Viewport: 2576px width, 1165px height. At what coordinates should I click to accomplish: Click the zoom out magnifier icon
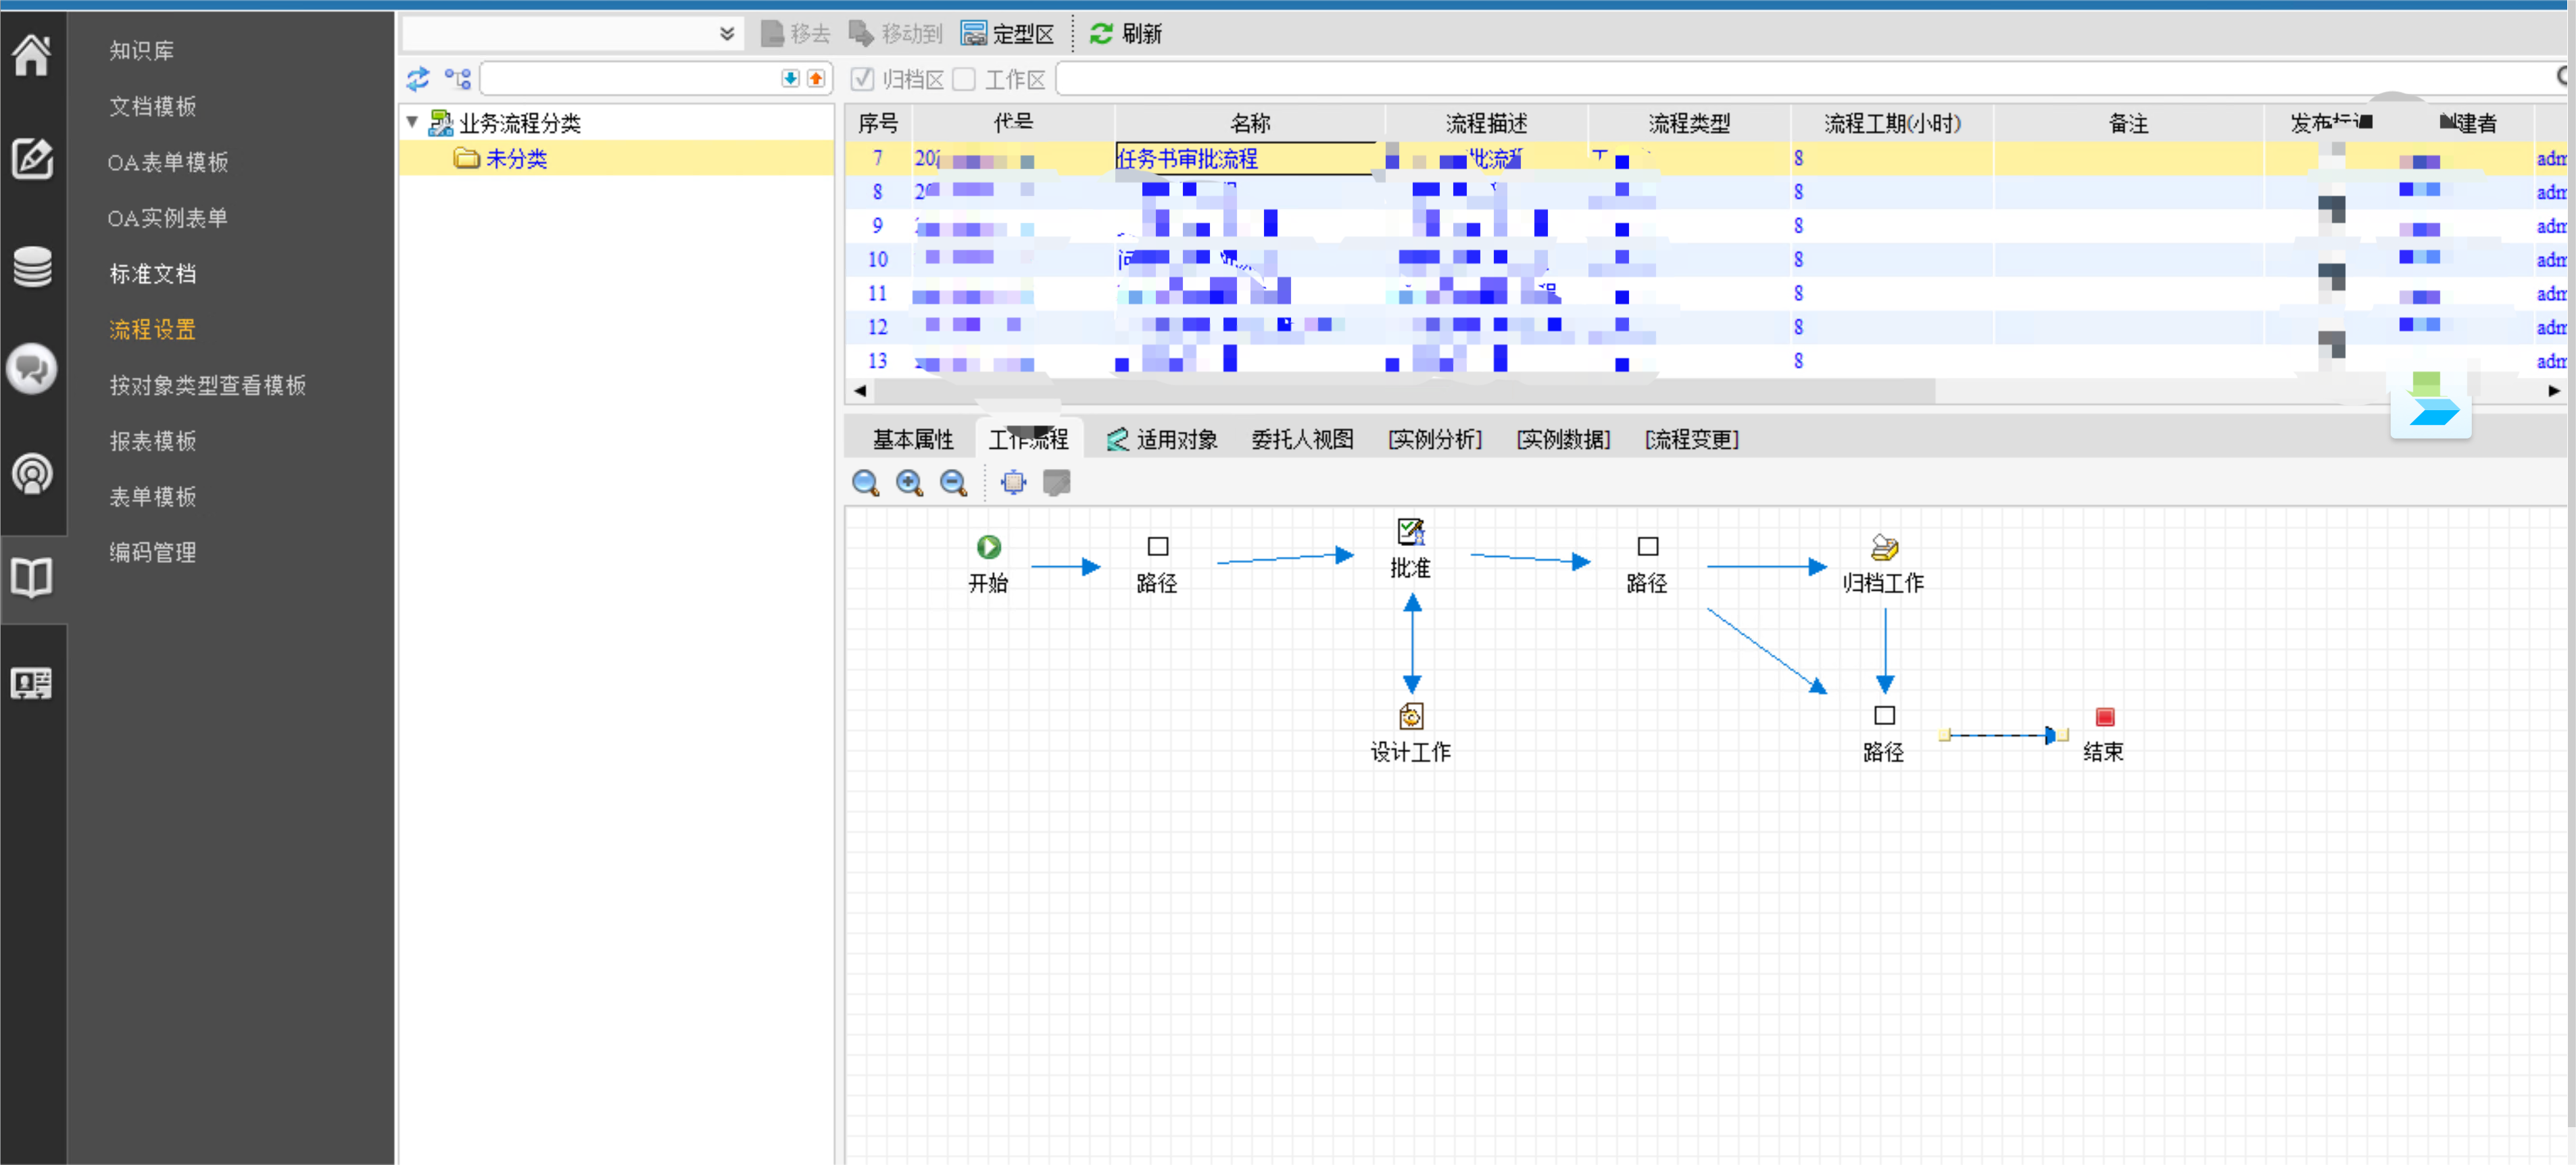[x=953, y=483]
